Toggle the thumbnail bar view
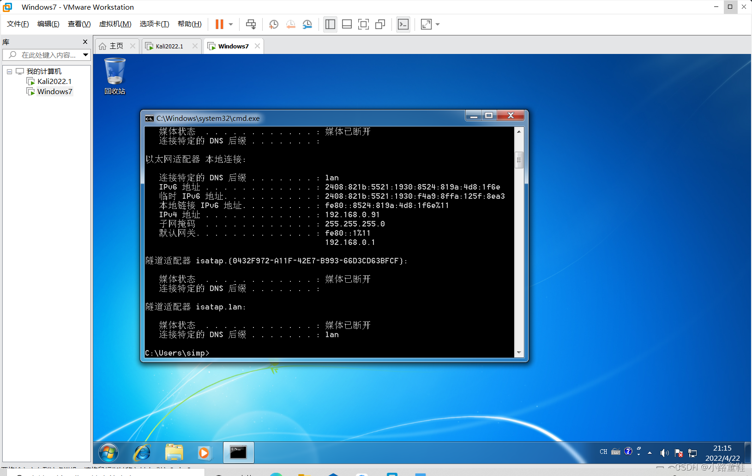Screen dimensions: 752x476 347,24
